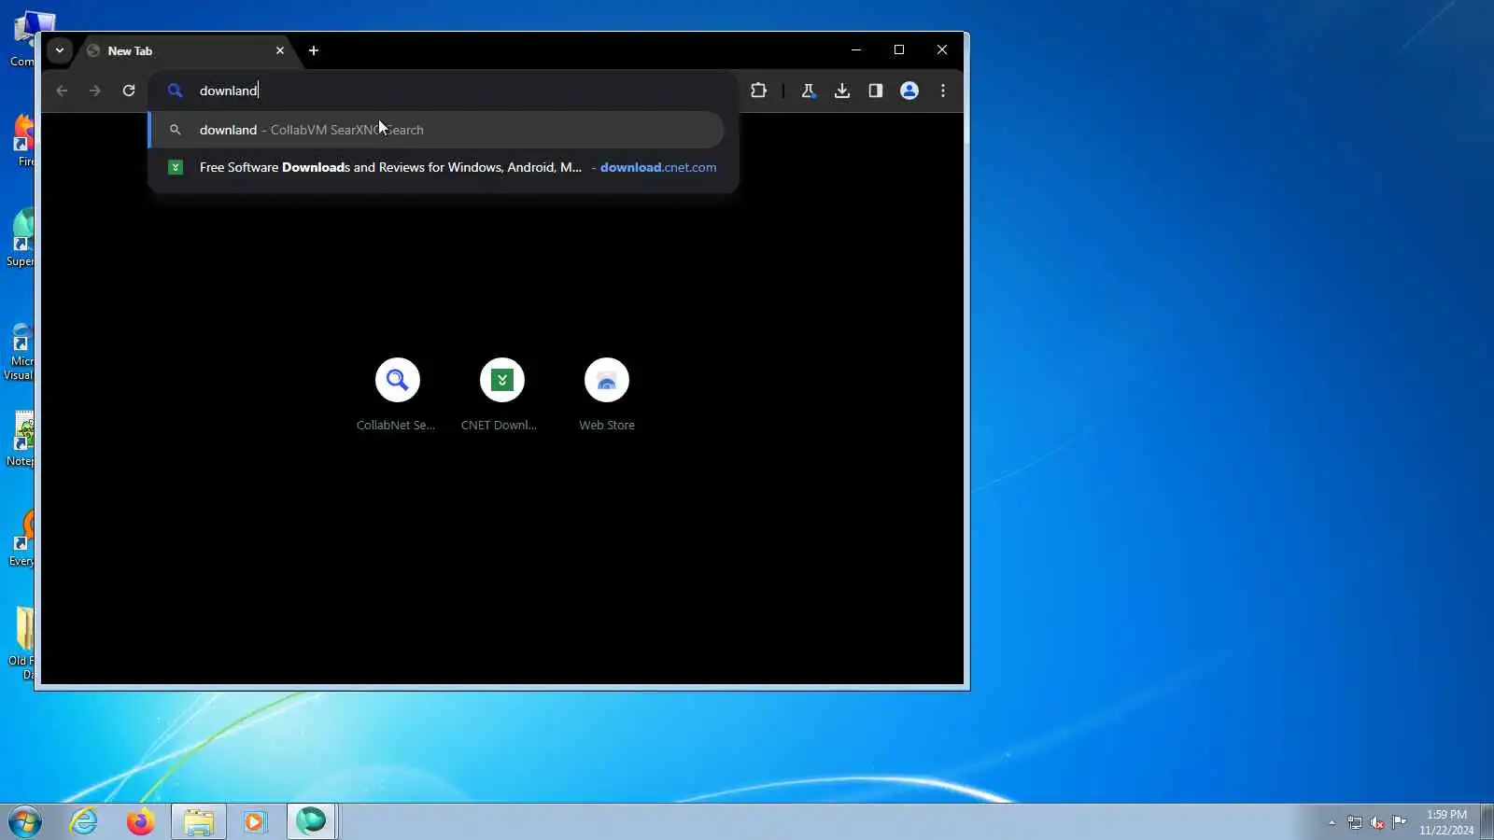
Task: Open the Chrome Labs flask icon
Action: coord(809,91)
